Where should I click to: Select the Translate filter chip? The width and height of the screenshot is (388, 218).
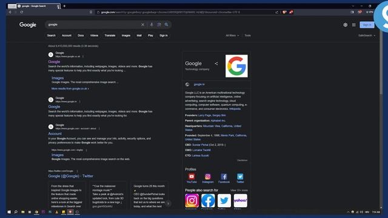pyautogui.click(x=110, y=36)
